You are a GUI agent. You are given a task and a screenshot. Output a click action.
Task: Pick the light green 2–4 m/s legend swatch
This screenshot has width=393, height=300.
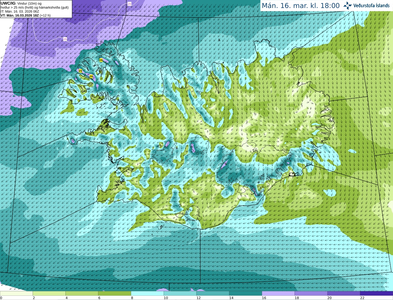49,293
